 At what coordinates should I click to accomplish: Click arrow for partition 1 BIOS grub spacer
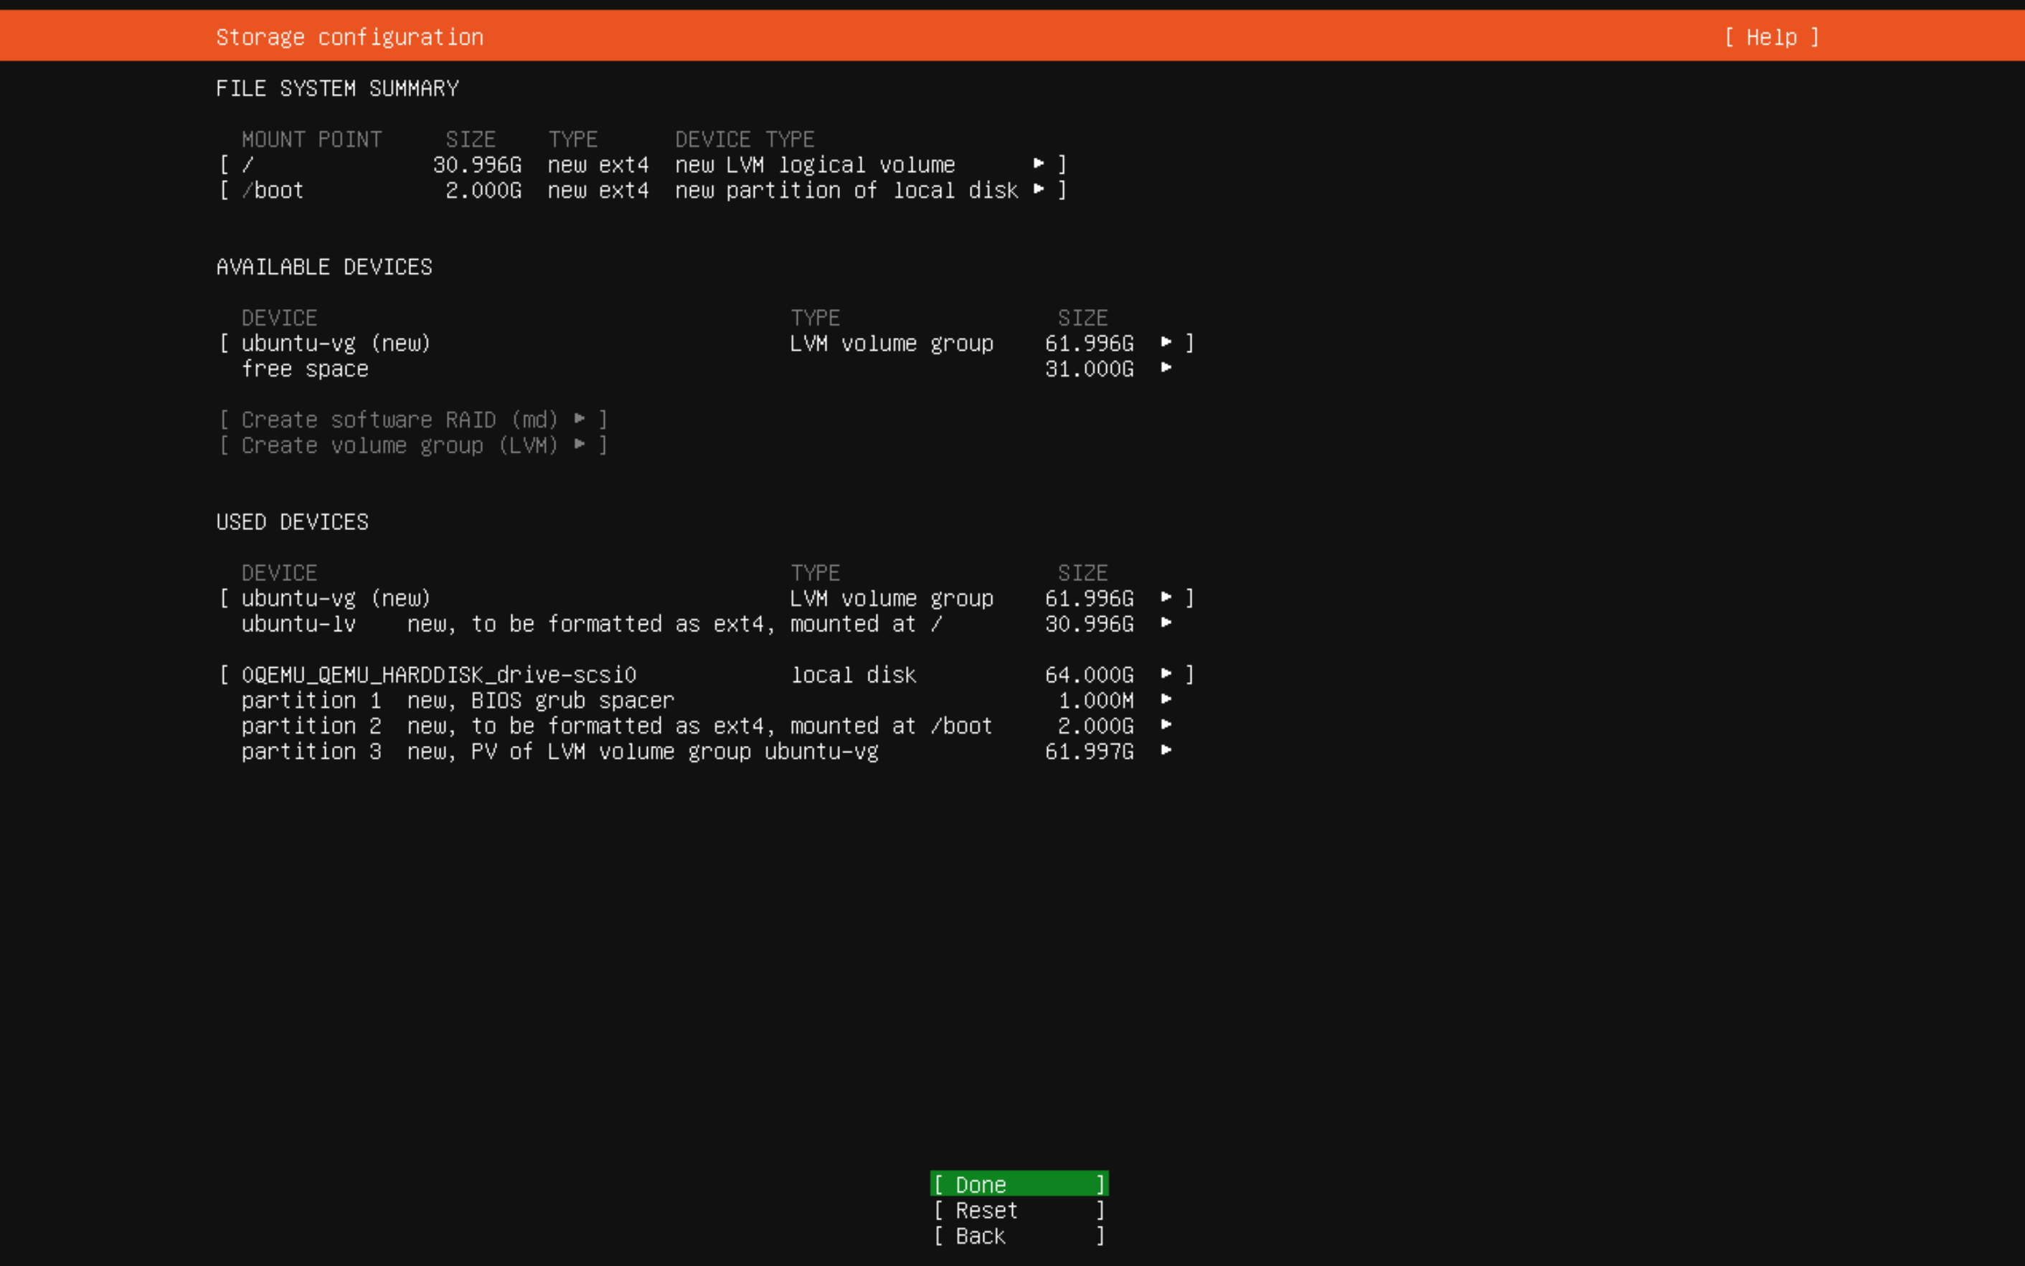[x=1165, y=700]
